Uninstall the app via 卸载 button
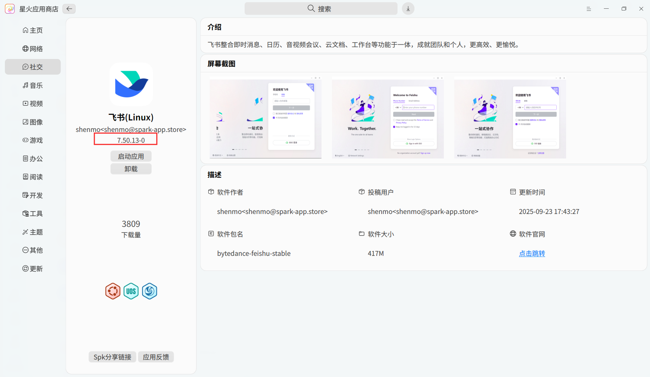 coord(131,169)
